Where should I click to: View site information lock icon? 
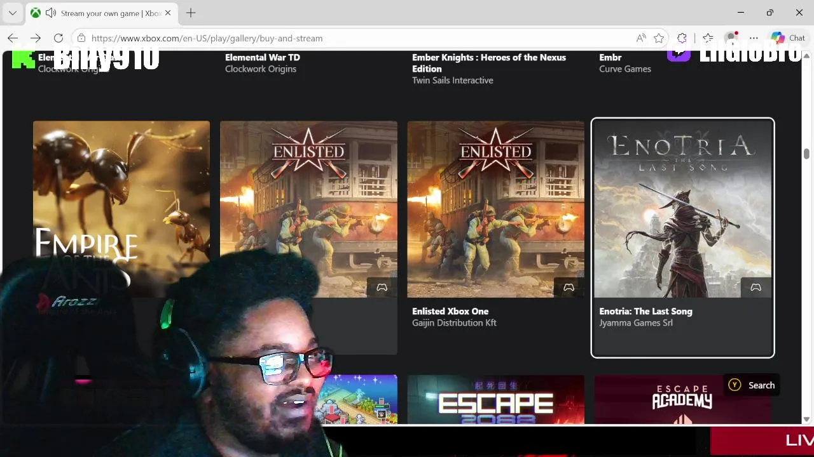click(81, 38)
